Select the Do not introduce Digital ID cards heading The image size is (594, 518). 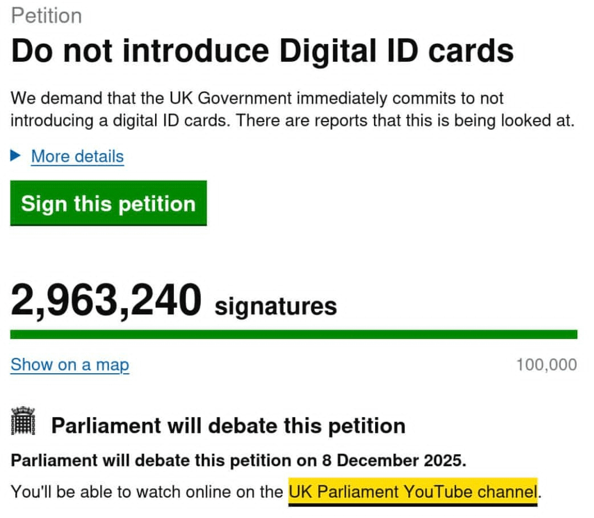click(x=262, y=51)
